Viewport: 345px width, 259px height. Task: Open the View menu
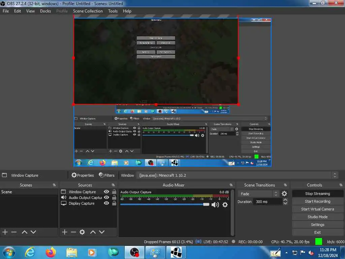coord(30,11)
